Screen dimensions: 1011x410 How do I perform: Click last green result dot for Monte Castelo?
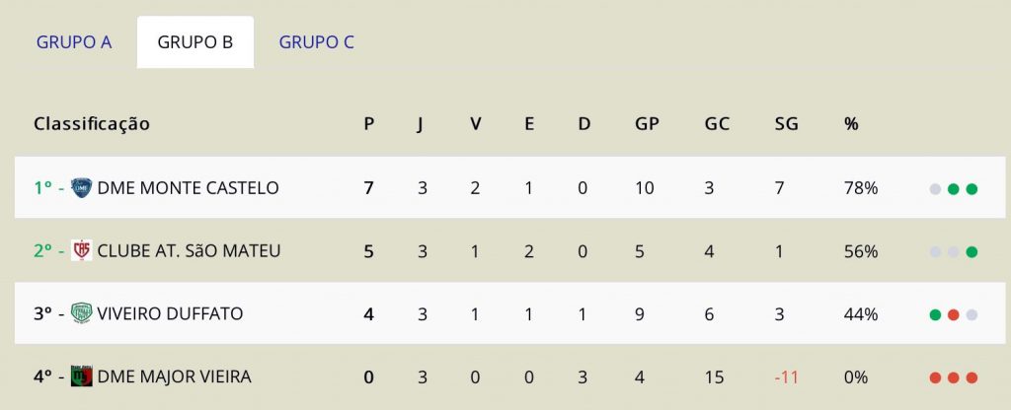[972, 189]
